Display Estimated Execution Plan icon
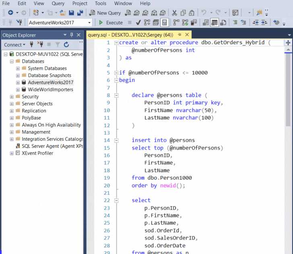 point(147,23)
